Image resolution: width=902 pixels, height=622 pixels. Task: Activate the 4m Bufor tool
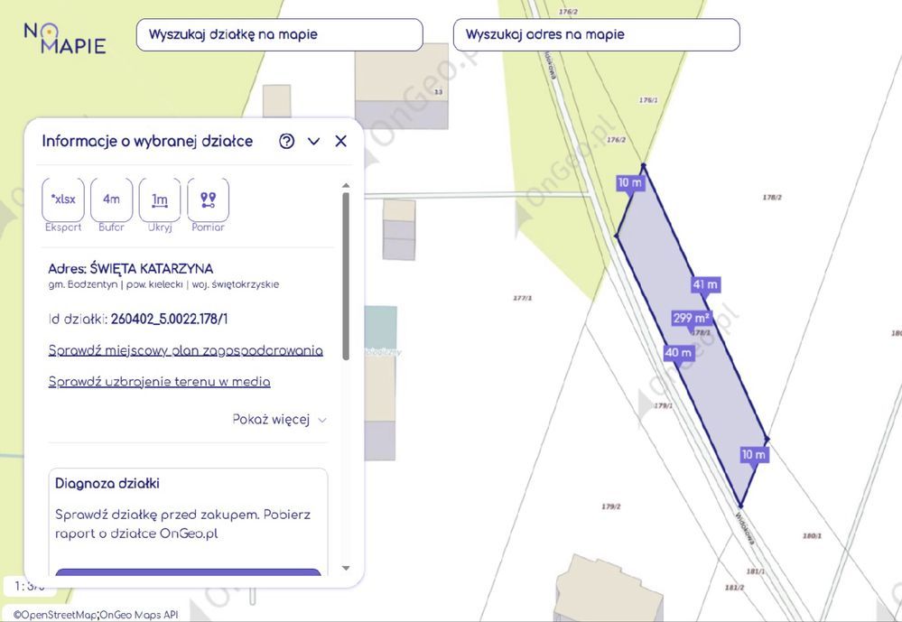(112, 200)
